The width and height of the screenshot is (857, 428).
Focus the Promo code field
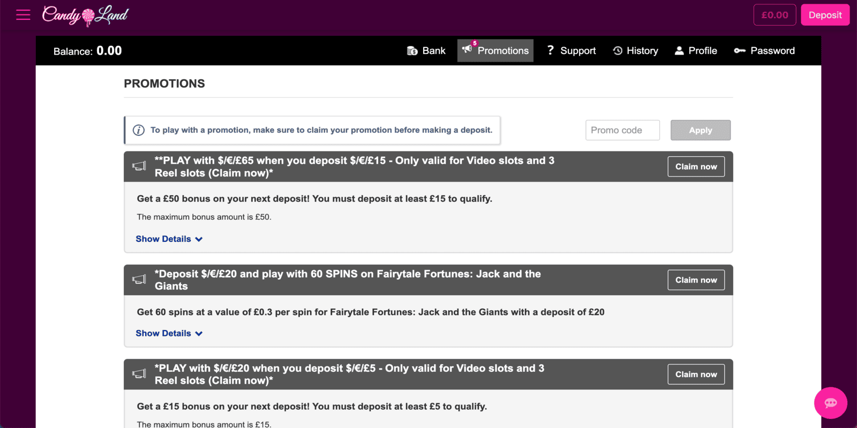pos(622,130)
